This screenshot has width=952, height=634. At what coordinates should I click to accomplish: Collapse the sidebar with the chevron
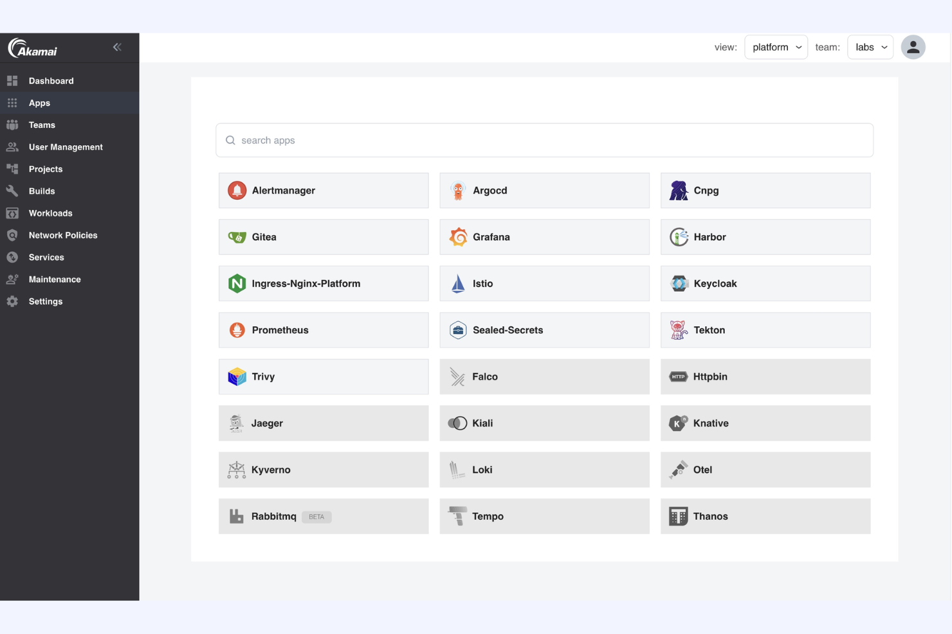pos(117,46)
